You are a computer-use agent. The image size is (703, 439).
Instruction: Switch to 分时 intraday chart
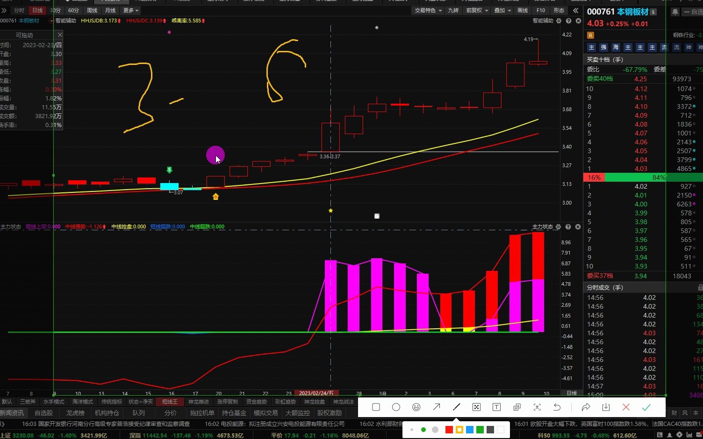pos(19,10)
